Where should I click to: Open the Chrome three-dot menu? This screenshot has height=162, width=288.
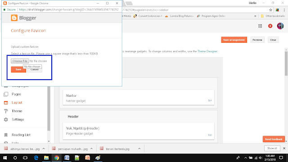coord(284,10)
